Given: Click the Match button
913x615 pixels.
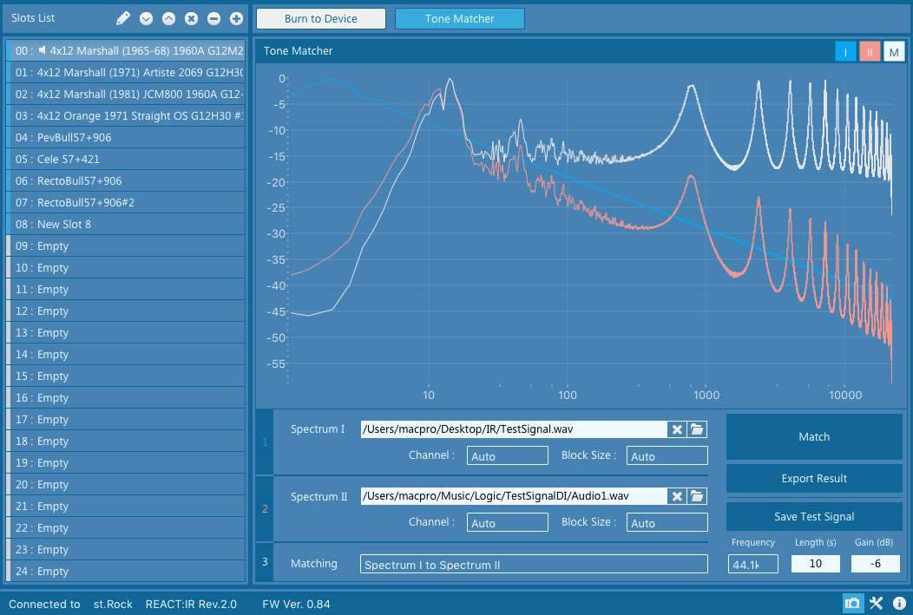Looking at the screenshot, I should point(814,437).
